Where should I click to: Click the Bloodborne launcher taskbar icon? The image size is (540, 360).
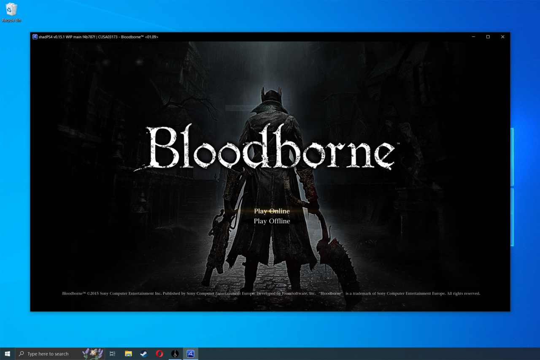point(175,354)
